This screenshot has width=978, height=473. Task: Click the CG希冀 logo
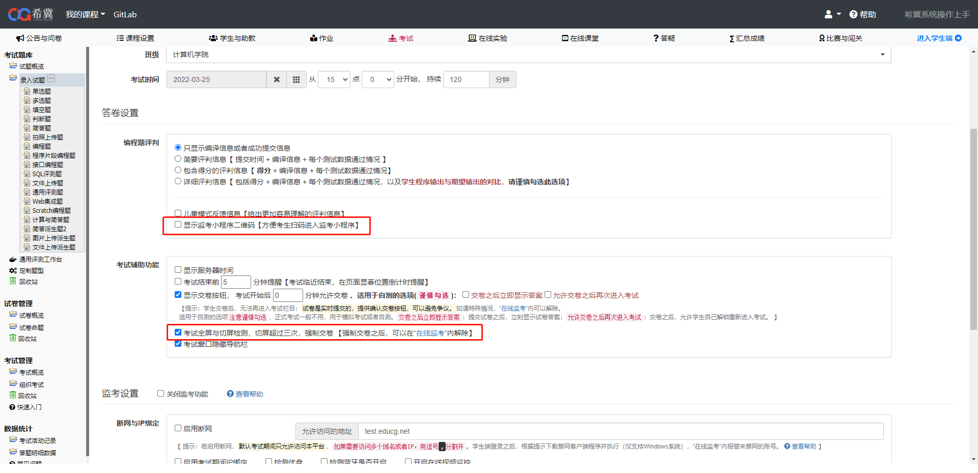point(31,14)
